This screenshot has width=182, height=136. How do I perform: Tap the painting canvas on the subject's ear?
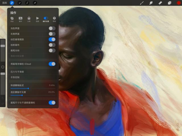pos(97,58)
